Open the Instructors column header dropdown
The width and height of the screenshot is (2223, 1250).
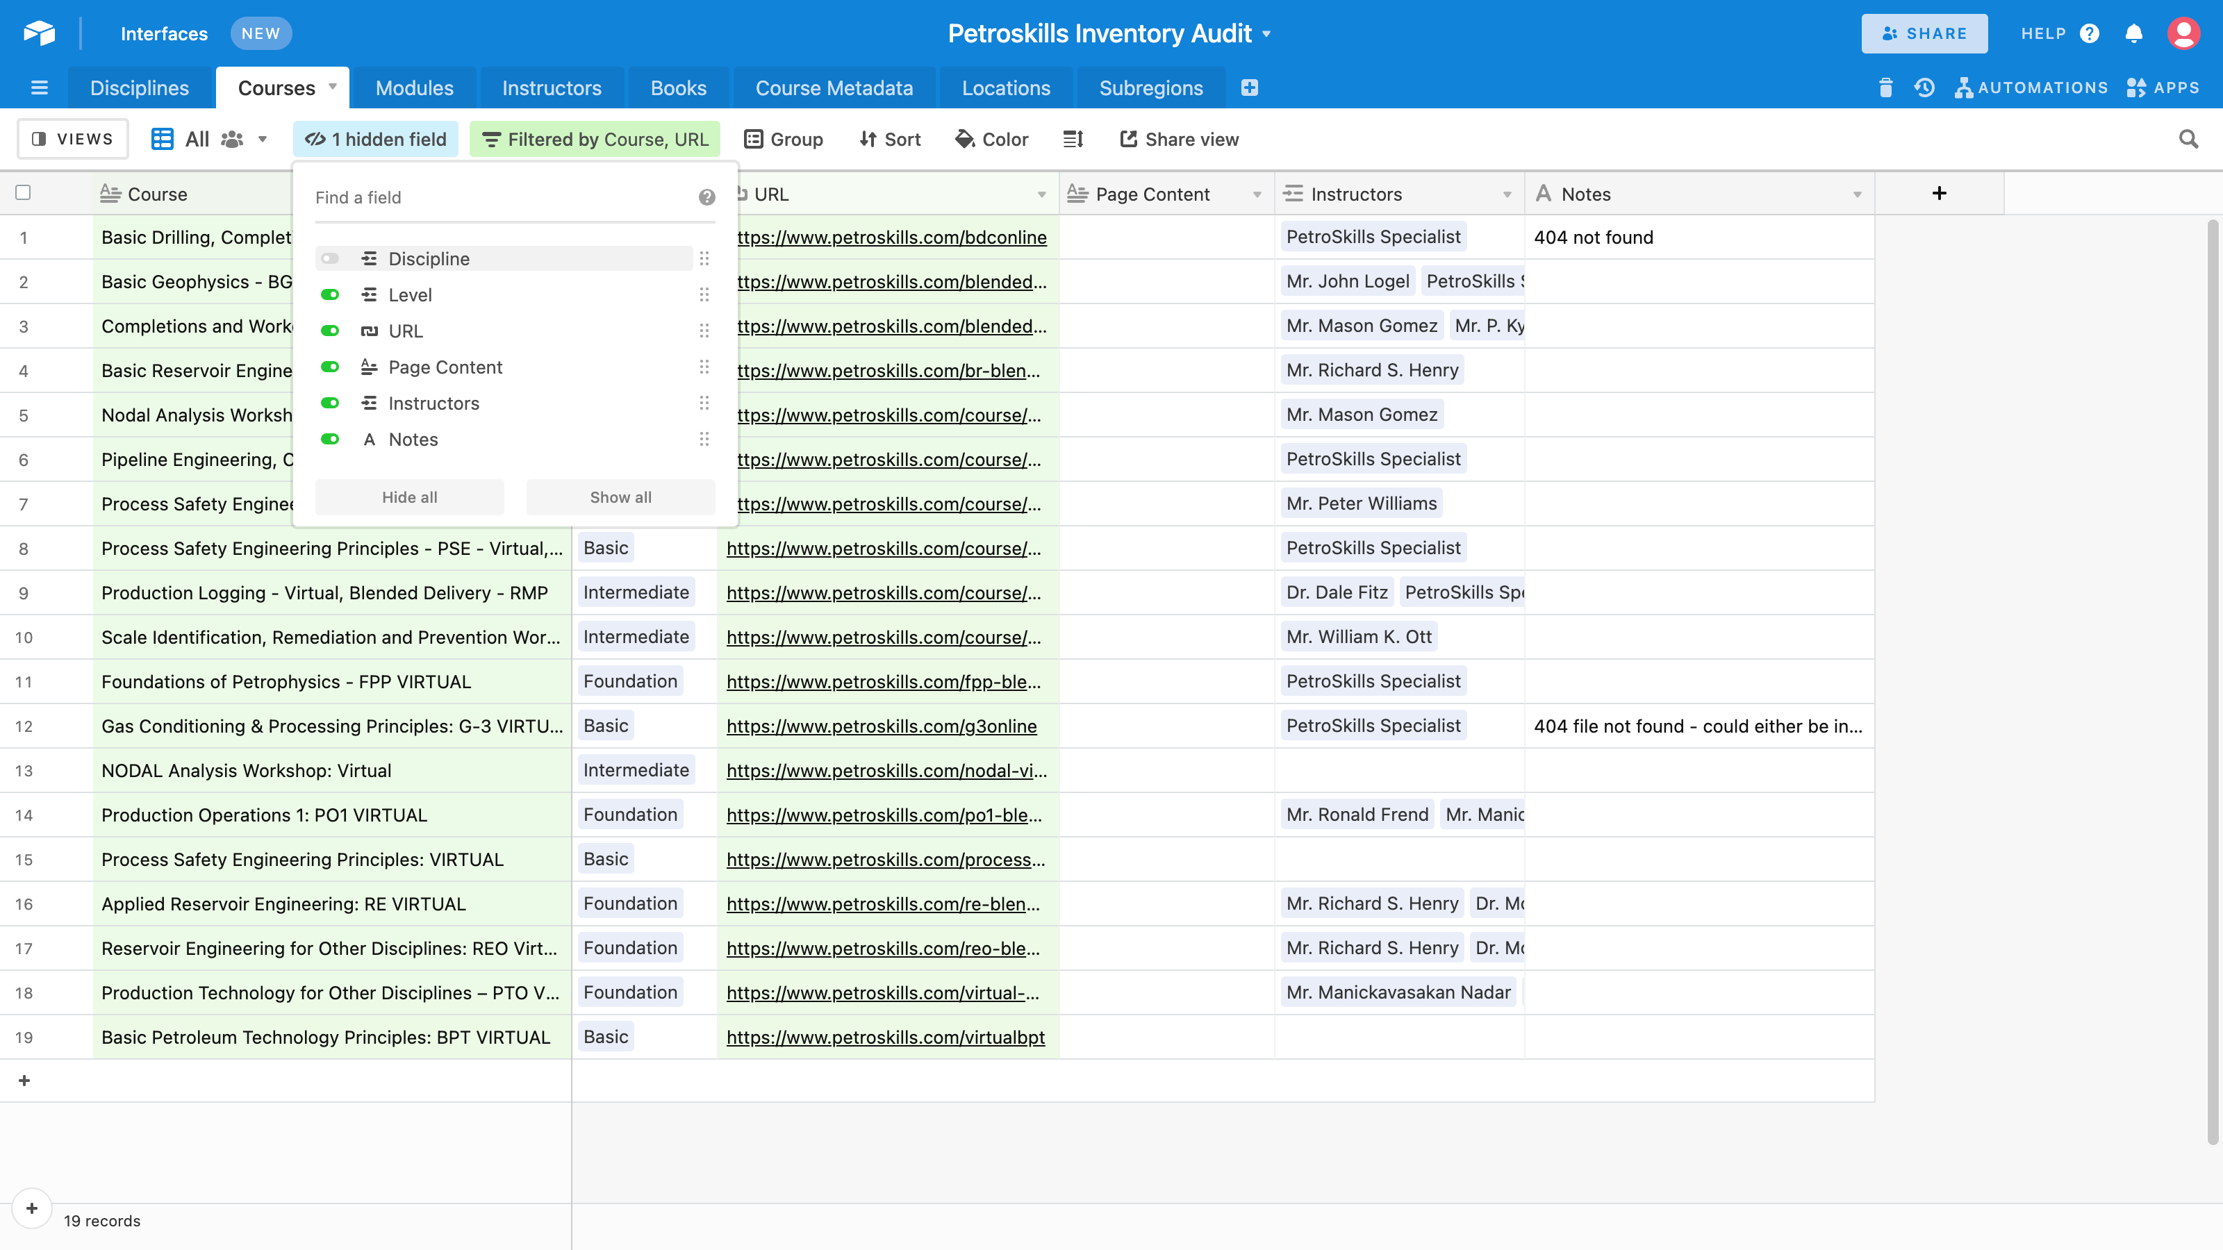(1507, 195)
